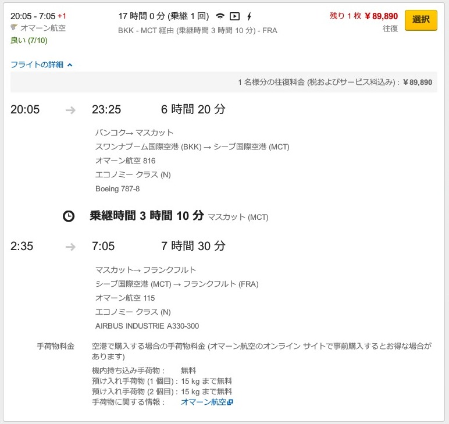Screen dimensions: 449x424
Task: Click エコノミー クラス (N) under flight 115
Action: pyautogui.click(x=133, y=312)
